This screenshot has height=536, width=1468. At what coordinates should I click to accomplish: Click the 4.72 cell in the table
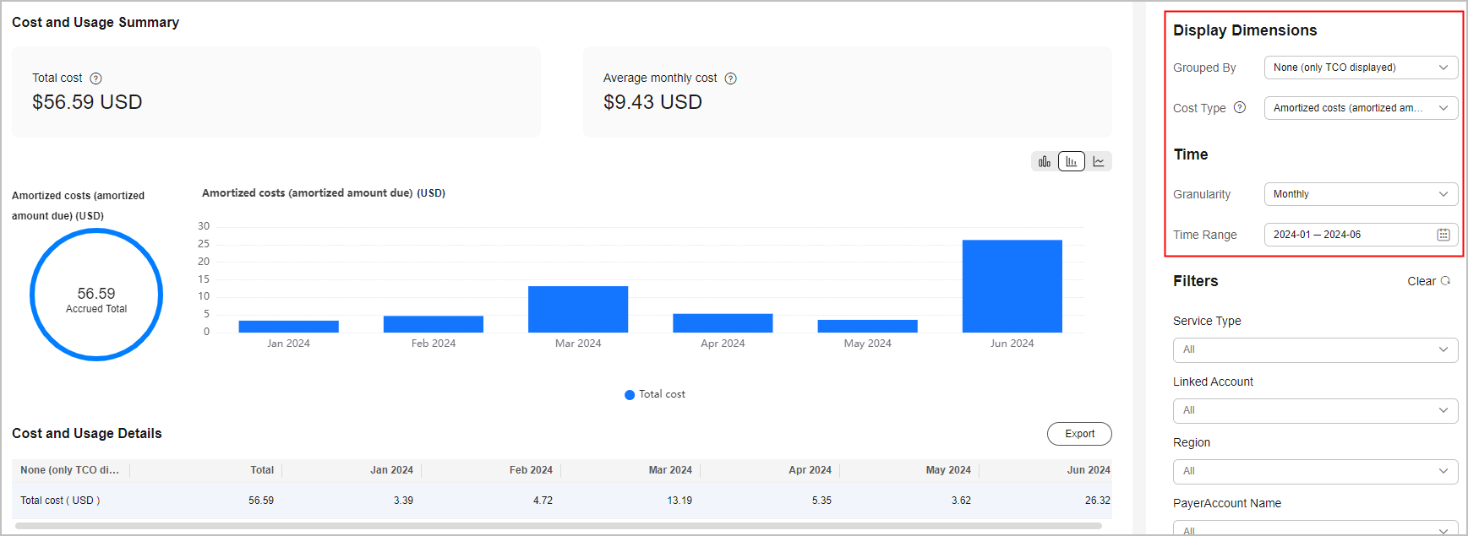coord(543,501)
